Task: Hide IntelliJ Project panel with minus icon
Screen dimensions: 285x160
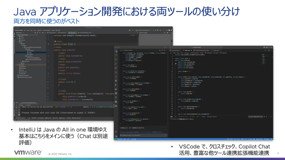Action: (45, 33)
